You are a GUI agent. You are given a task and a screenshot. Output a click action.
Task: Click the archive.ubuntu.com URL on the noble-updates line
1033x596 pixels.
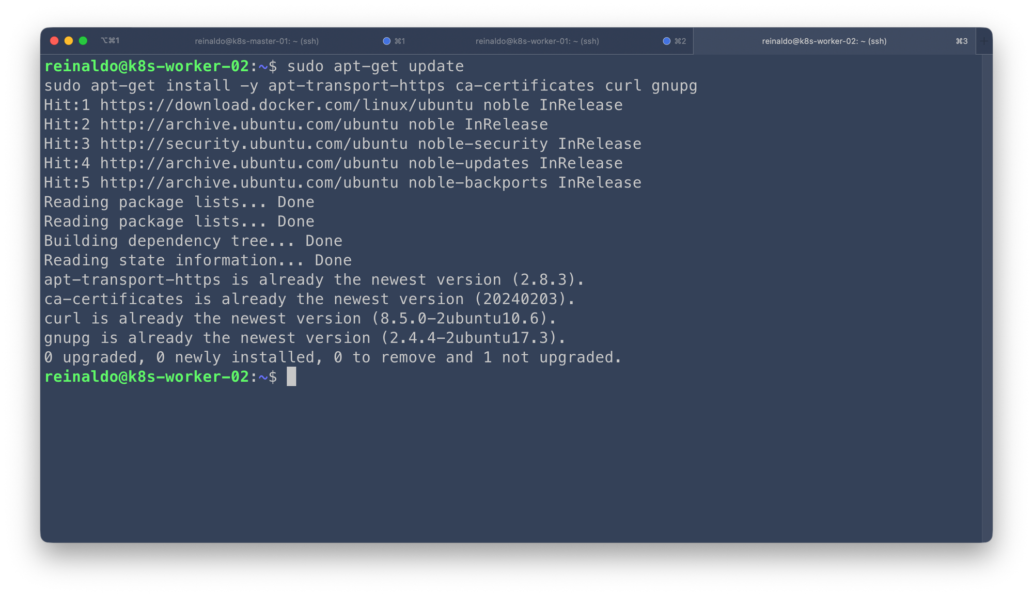249,164
